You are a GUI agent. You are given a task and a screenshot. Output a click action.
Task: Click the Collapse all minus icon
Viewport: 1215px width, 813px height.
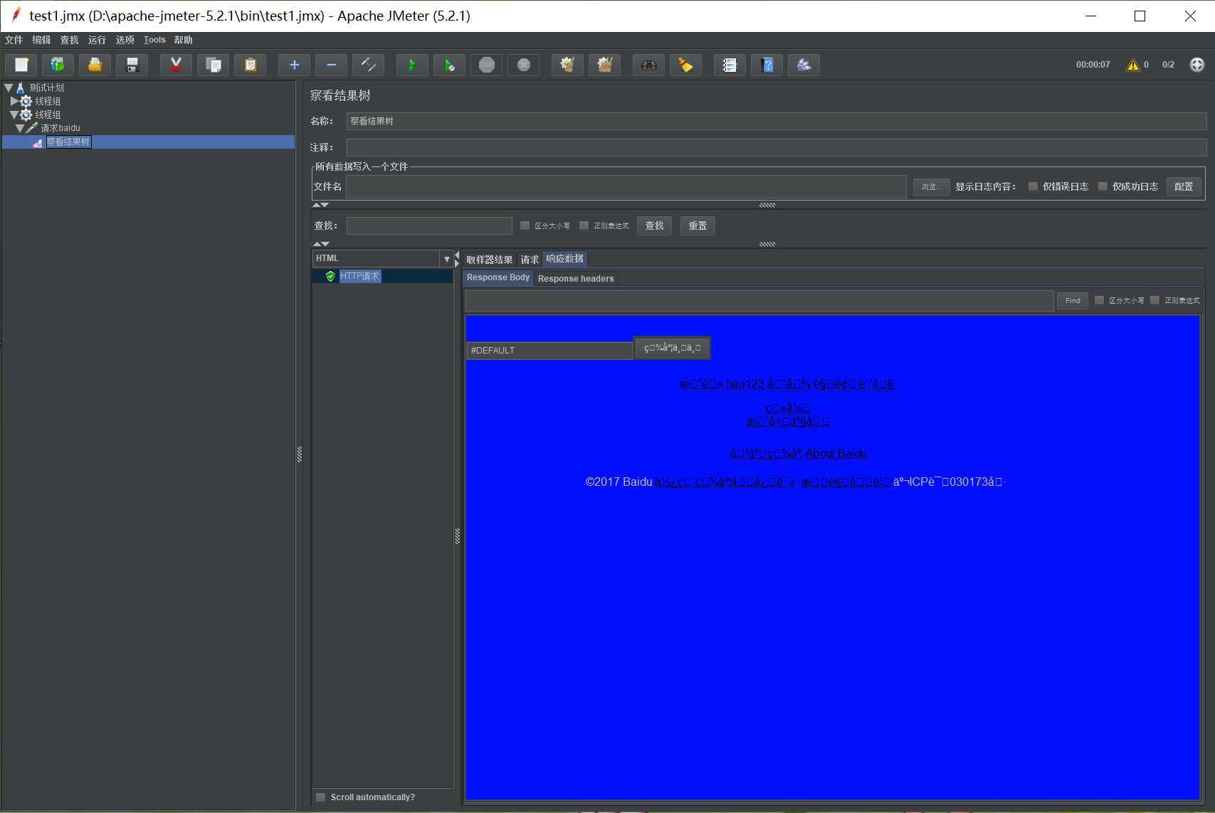[x=331, y=65]
